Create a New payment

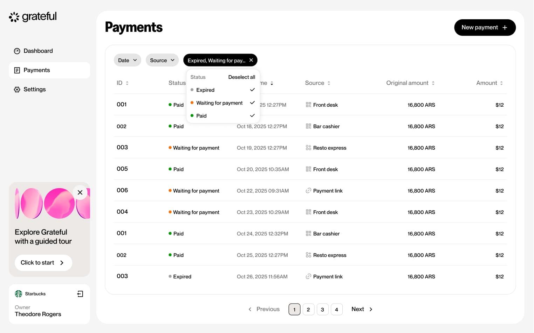click(x=485, y=28)
